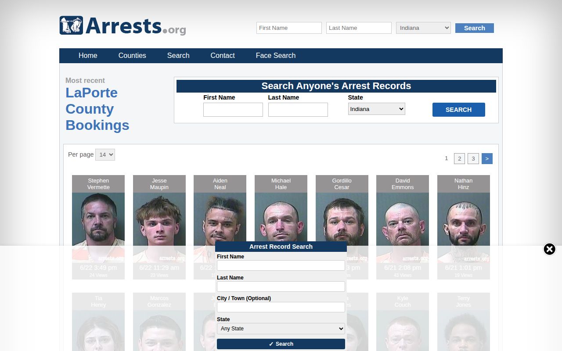Click the LaPorte County Bookings heading

click(x=97, y=109)
